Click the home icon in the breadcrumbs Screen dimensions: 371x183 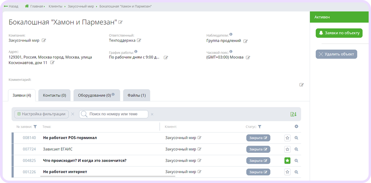[x=27, y=6]
